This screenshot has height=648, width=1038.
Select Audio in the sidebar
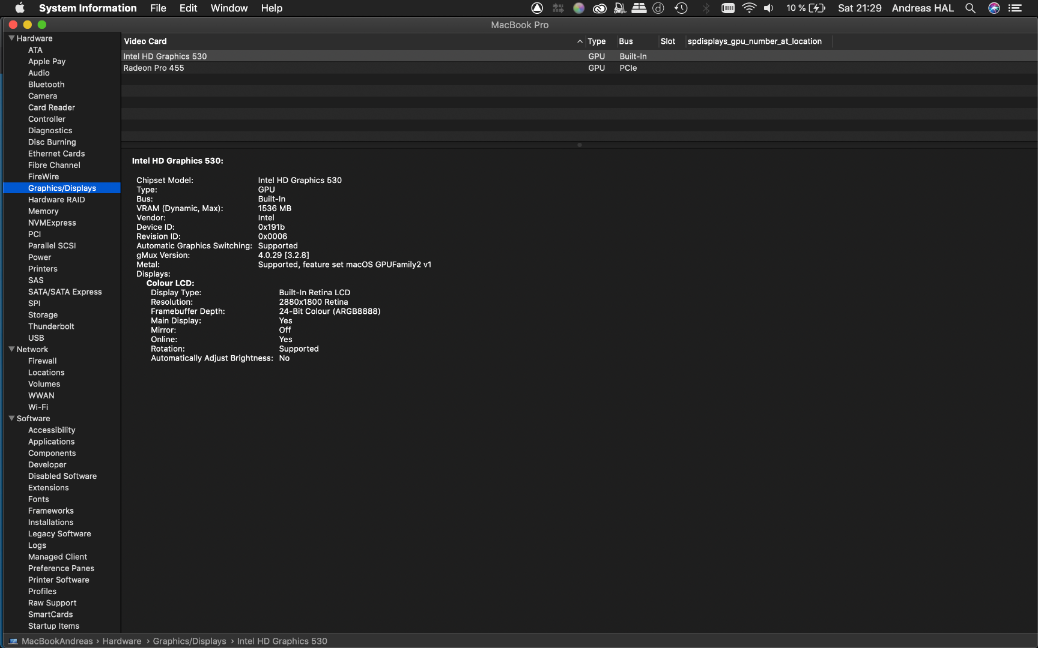tap(39, 73)
